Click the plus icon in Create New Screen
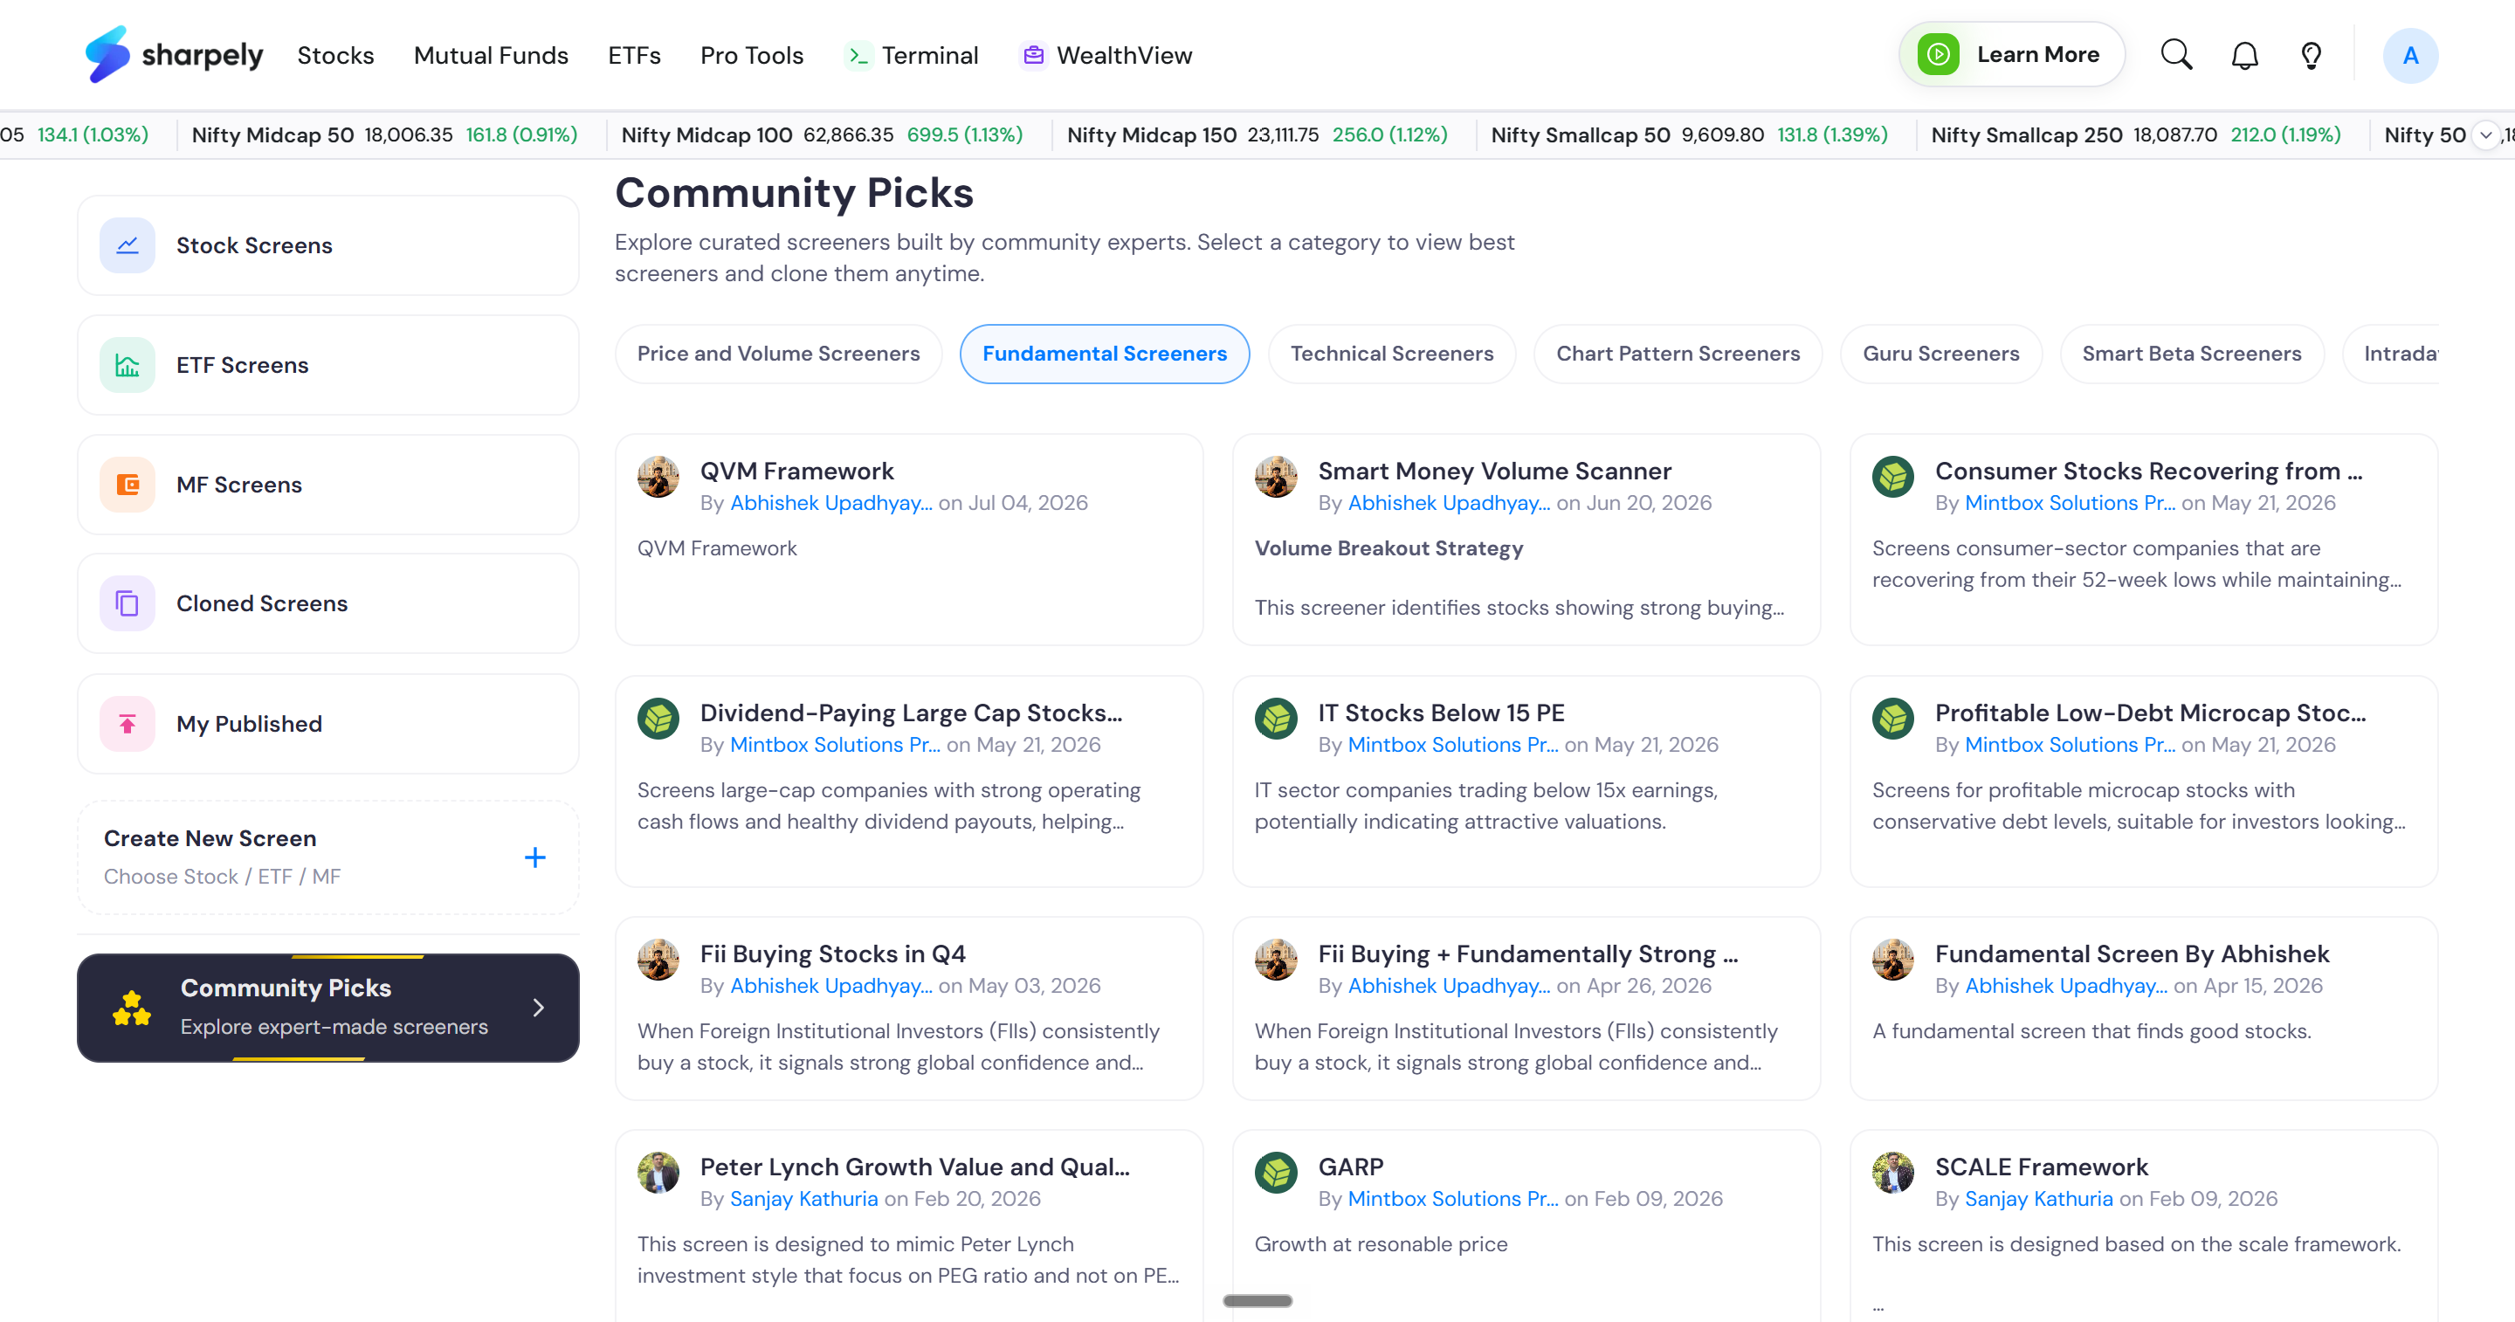The height and width of the screenshot is (1322, 2515). (x=535, y=857)
